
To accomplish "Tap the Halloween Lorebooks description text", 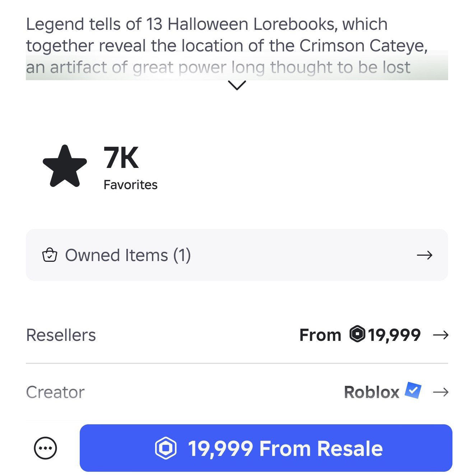I will tap(207, 24).
